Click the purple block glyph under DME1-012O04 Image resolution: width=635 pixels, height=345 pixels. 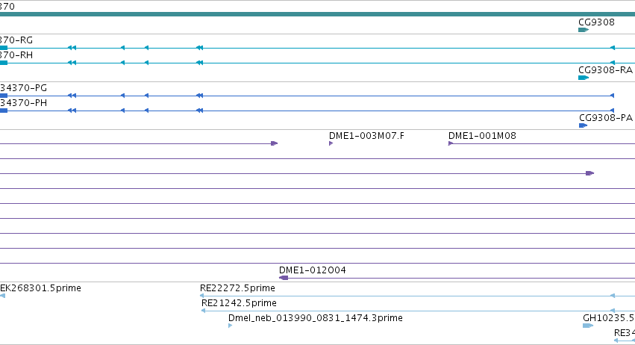[284, 278]
